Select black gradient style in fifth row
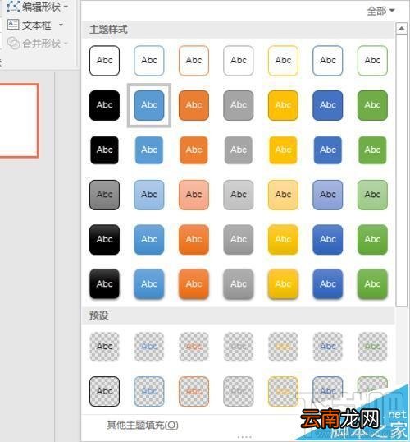Image resolution: width=410 pixels, height=442 pixels. tap(104, 240)
